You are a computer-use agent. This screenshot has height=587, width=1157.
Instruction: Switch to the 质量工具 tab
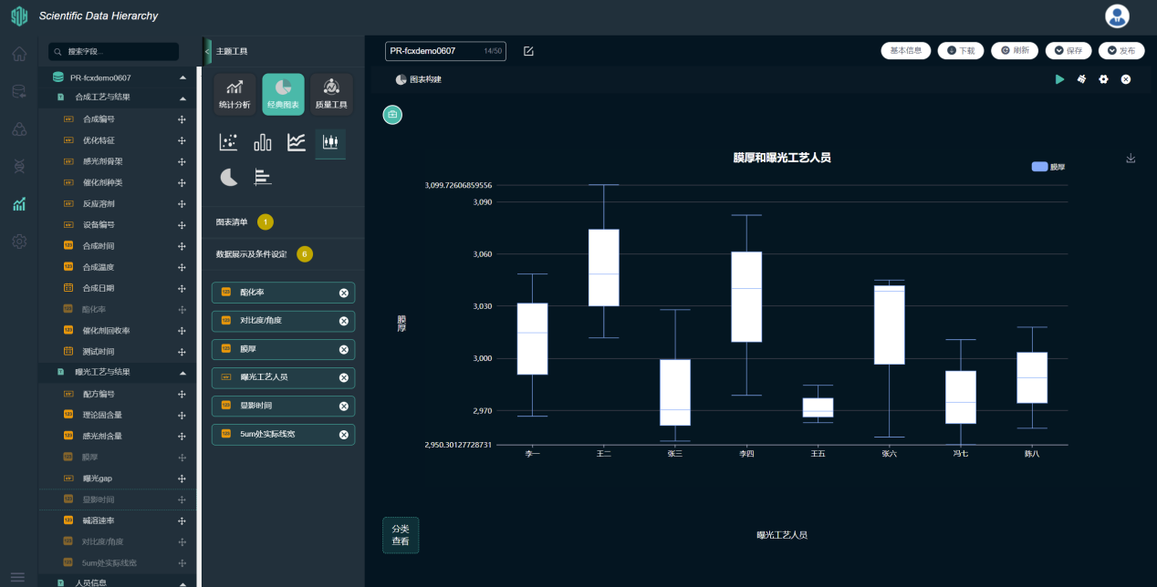331,94
